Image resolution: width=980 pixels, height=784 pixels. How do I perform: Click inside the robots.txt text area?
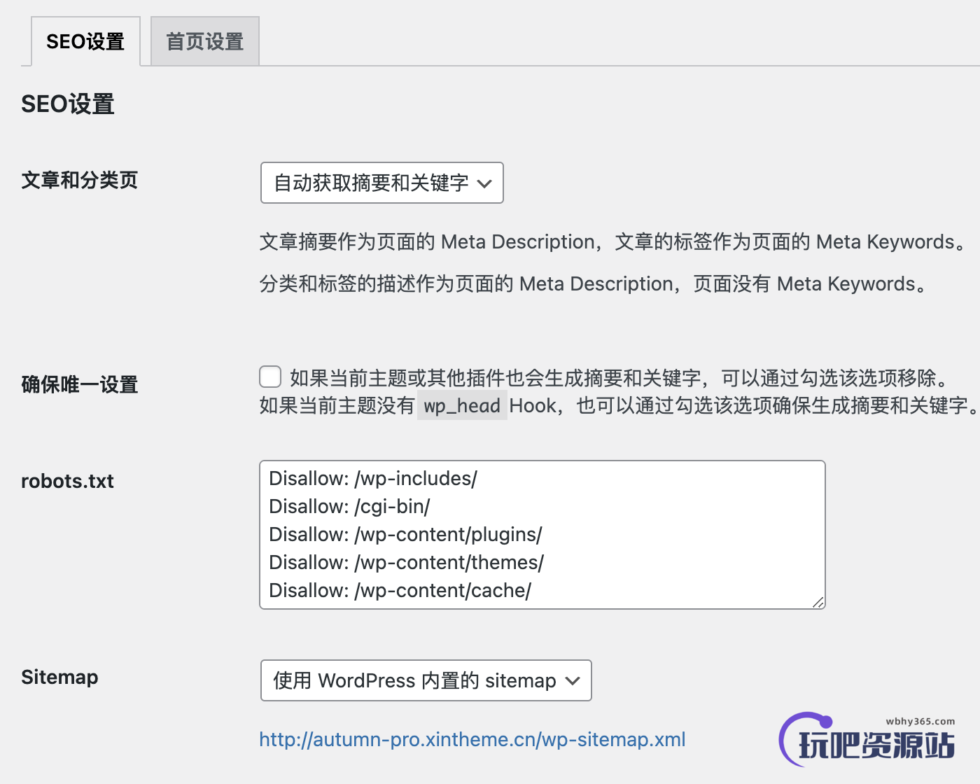tap(542, 534)
